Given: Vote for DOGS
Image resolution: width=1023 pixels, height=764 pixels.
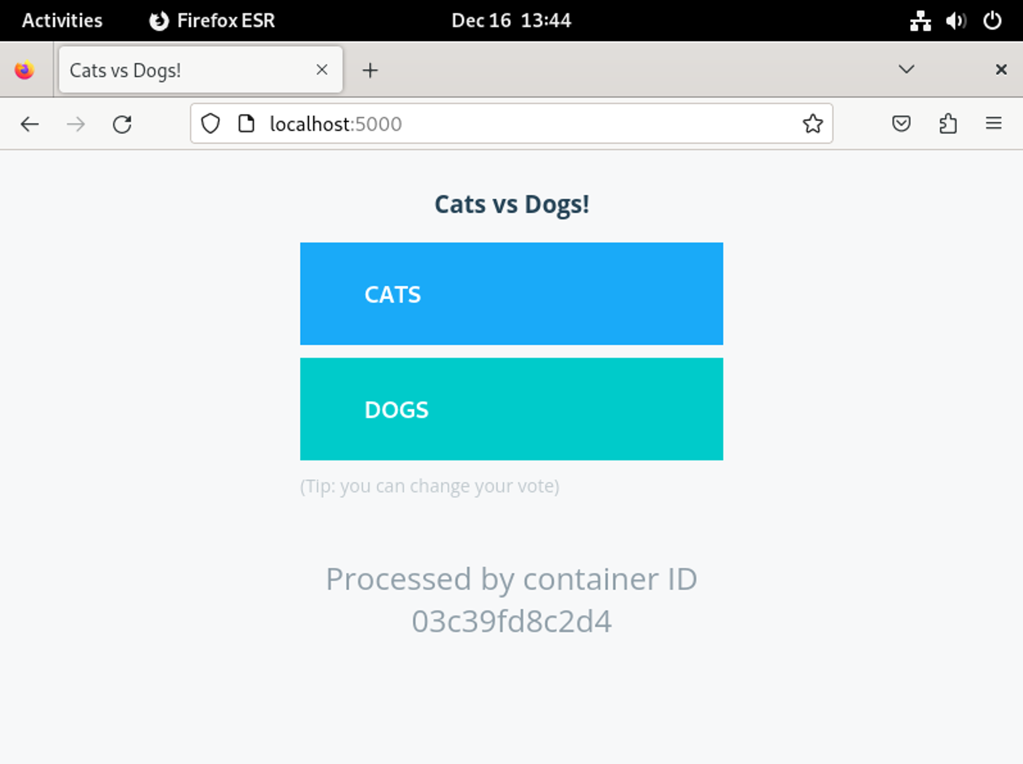Looking at the screenshot, I should pos(511,409).
